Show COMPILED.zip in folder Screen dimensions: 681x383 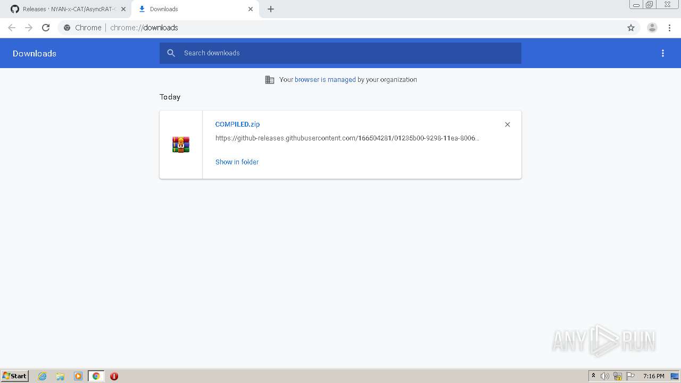coord(237,162)
